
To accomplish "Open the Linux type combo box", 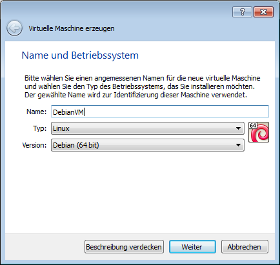I will [148, 128].
